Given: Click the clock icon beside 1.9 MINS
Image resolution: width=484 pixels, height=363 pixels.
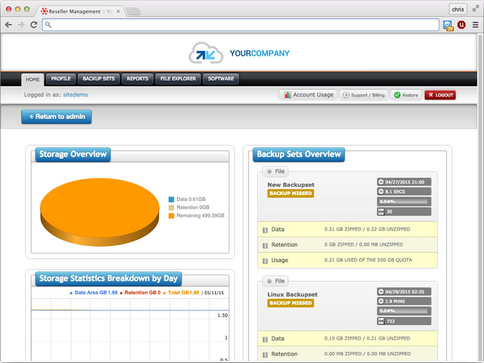Looking at the screenshot, I should [x=381, y=301].
